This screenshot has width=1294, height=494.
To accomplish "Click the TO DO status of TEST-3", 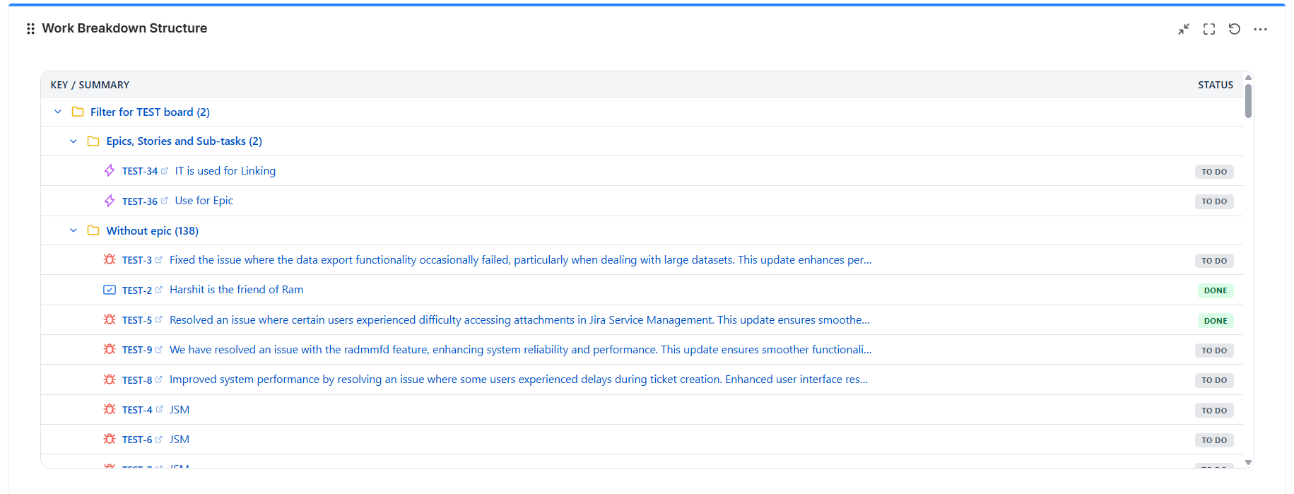I will [x=1214, y=261].
